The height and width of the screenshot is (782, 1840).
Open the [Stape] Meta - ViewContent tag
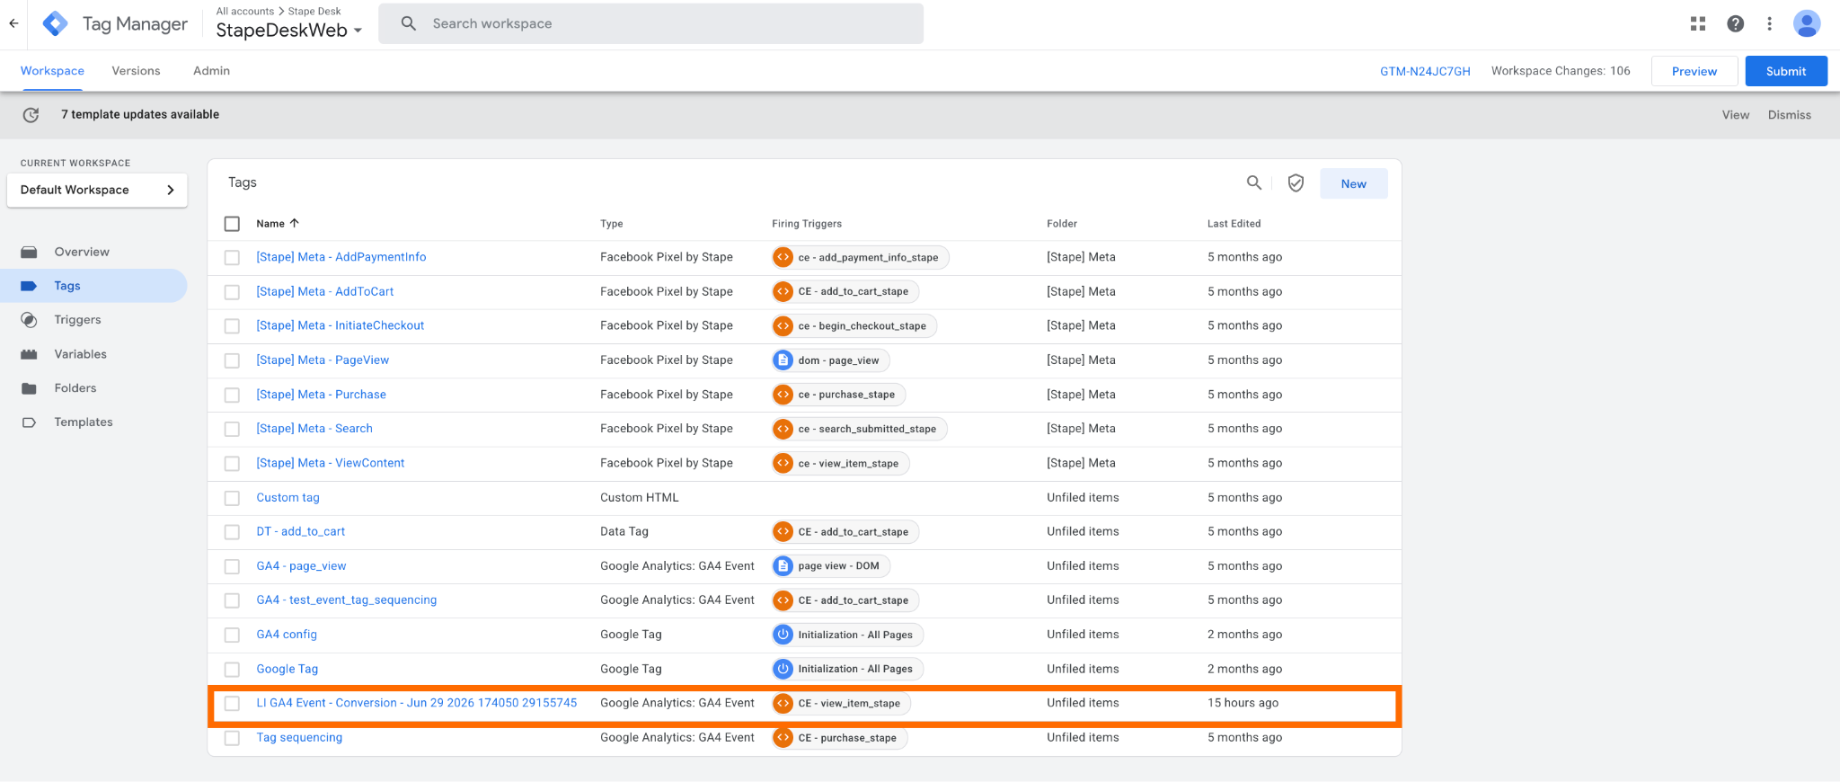coord(331,463)
